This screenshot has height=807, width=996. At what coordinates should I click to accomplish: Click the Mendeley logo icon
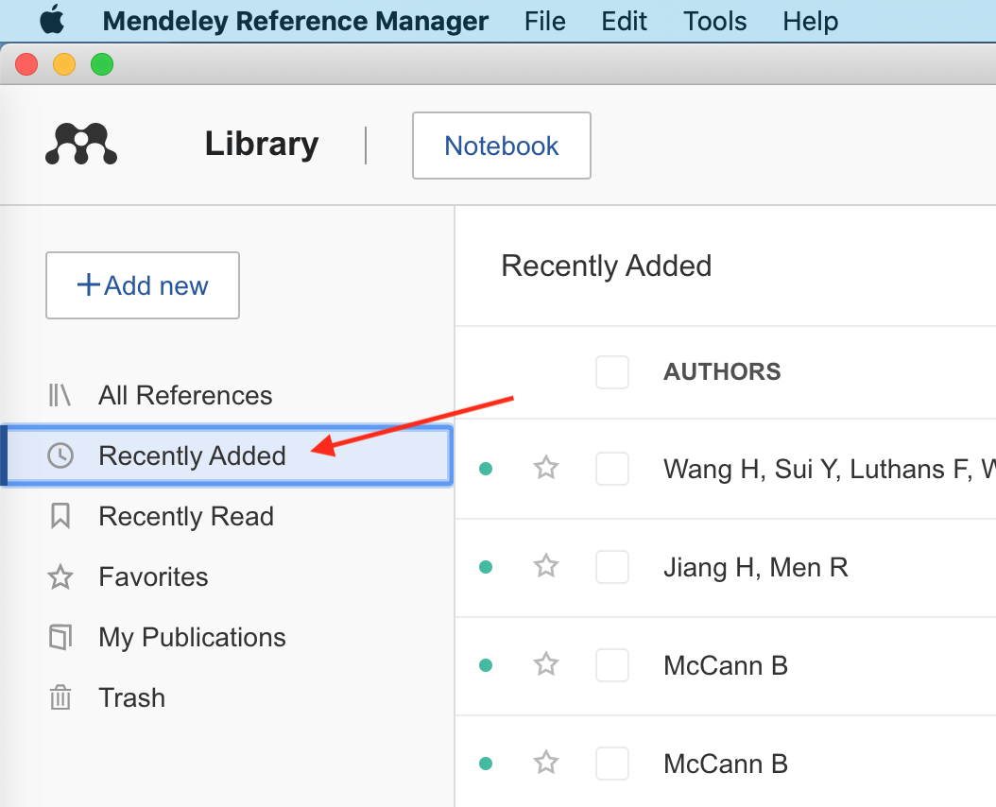point(81,145)
